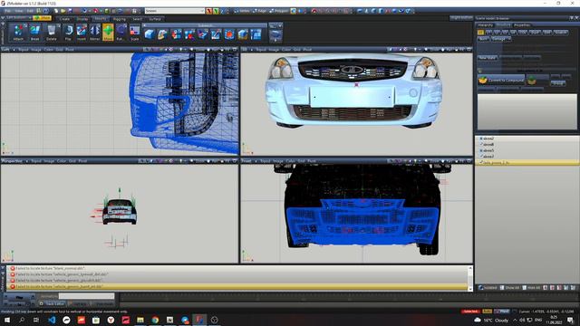Click the Track Editor button
The width and height of the screenshot is (580, 326).
click(53, 304)
